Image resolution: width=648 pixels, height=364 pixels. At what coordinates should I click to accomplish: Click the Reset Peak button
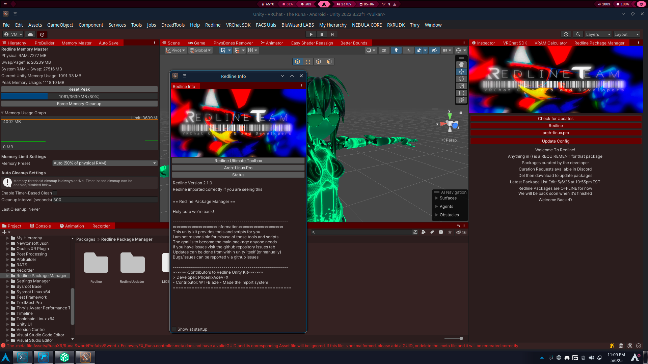click(79, 89)
